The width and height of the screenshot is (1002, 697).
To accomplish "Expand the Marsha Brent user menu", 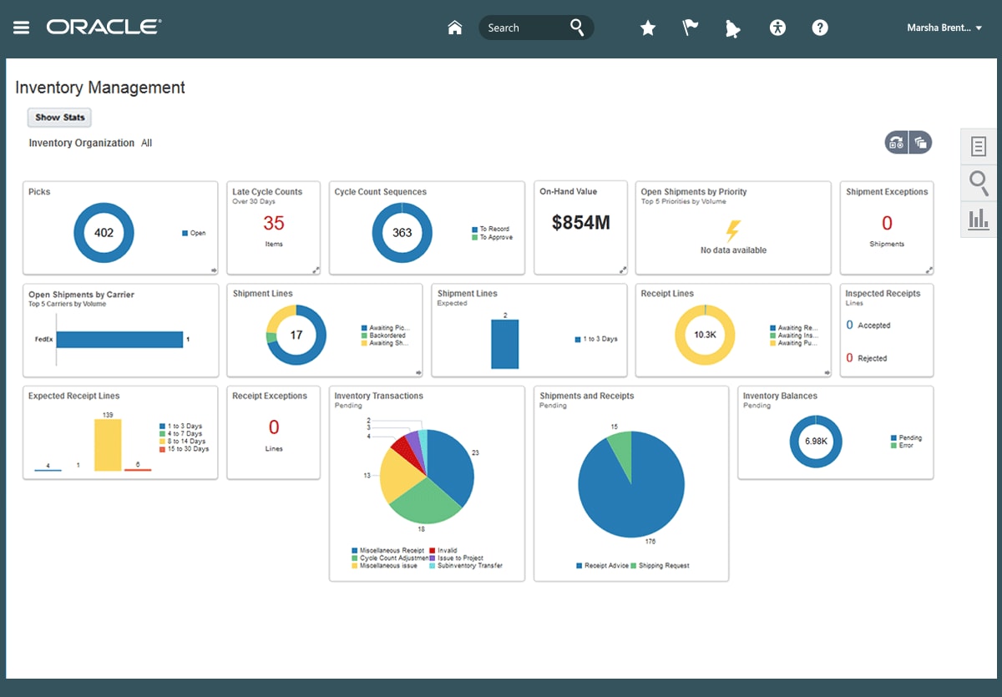I will coord(944,28).
